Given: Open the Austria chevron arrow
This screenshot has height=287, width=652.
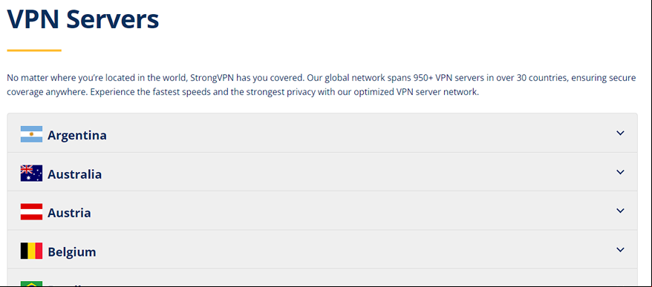Looking at the screenshot, I should pyautogui.click(x=620, y=211).
